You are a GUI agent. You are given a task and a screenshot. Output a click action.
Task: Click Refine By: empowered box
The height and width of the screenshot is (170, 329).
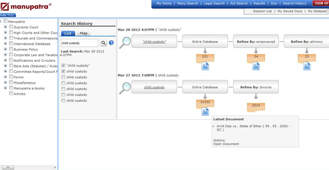256,41
